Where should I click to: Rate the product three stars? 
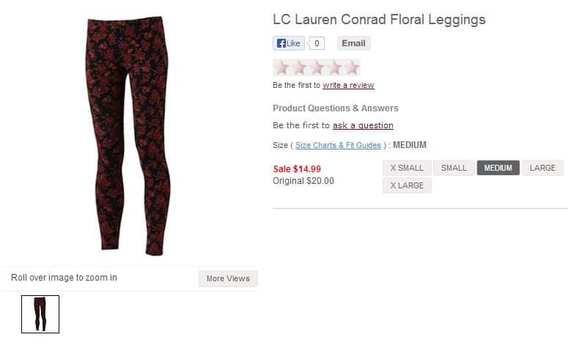317,67
